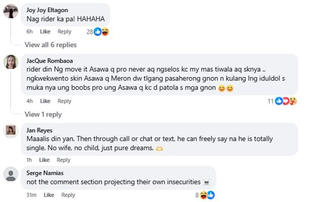The image size is (315, 202).
Task: Like Jan Reyes's comment
Action: pos(44,160)
